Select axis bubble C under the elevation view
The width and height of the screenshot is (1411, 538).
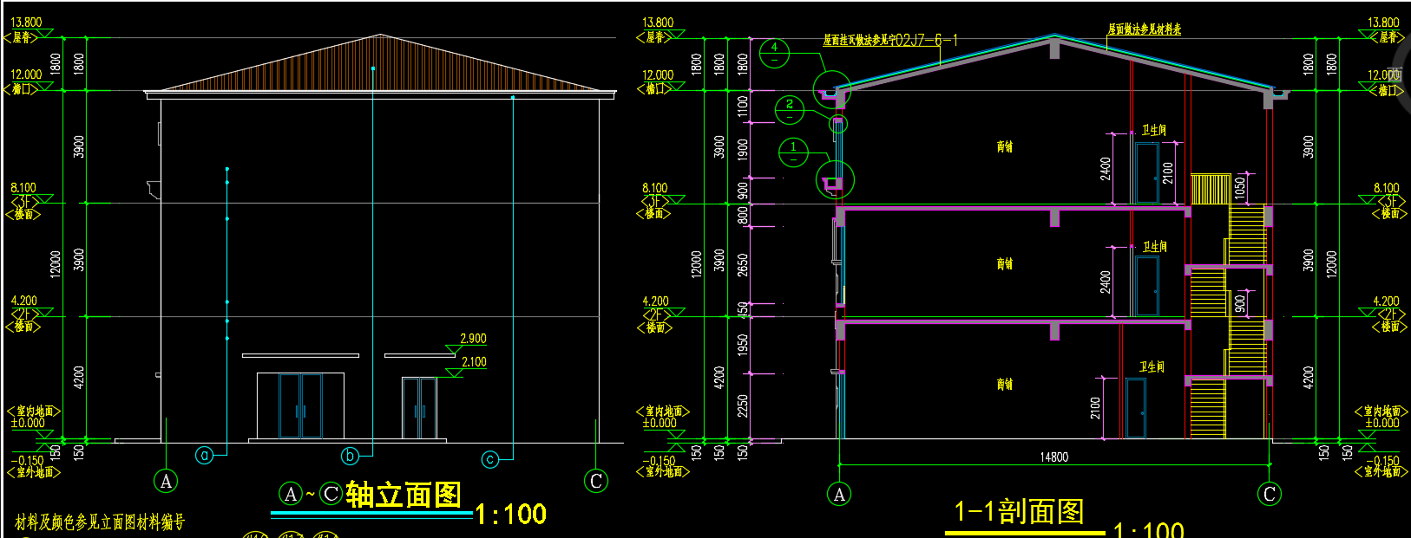(x=596, y=481)
